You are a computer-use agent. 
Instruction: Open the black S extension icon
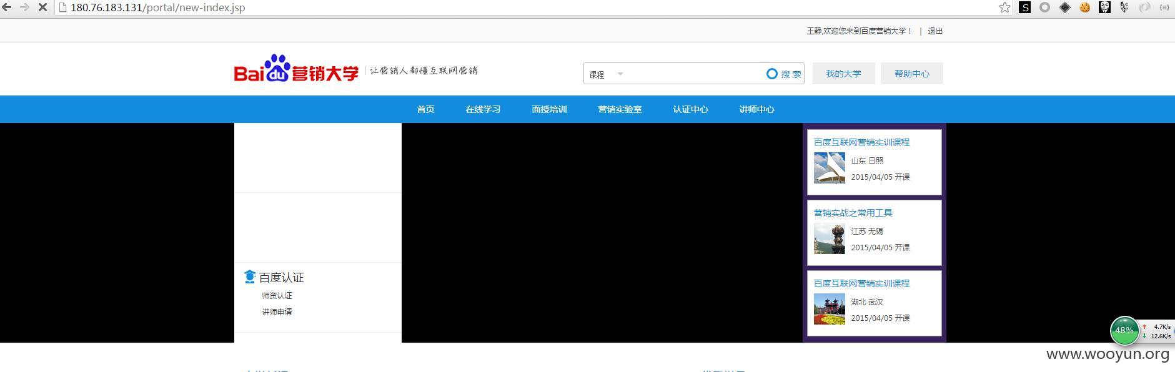pos(1025,7)
